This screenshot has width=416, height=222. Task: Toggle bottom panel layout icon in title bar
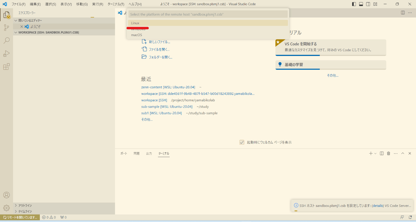[x=361, y=4]
